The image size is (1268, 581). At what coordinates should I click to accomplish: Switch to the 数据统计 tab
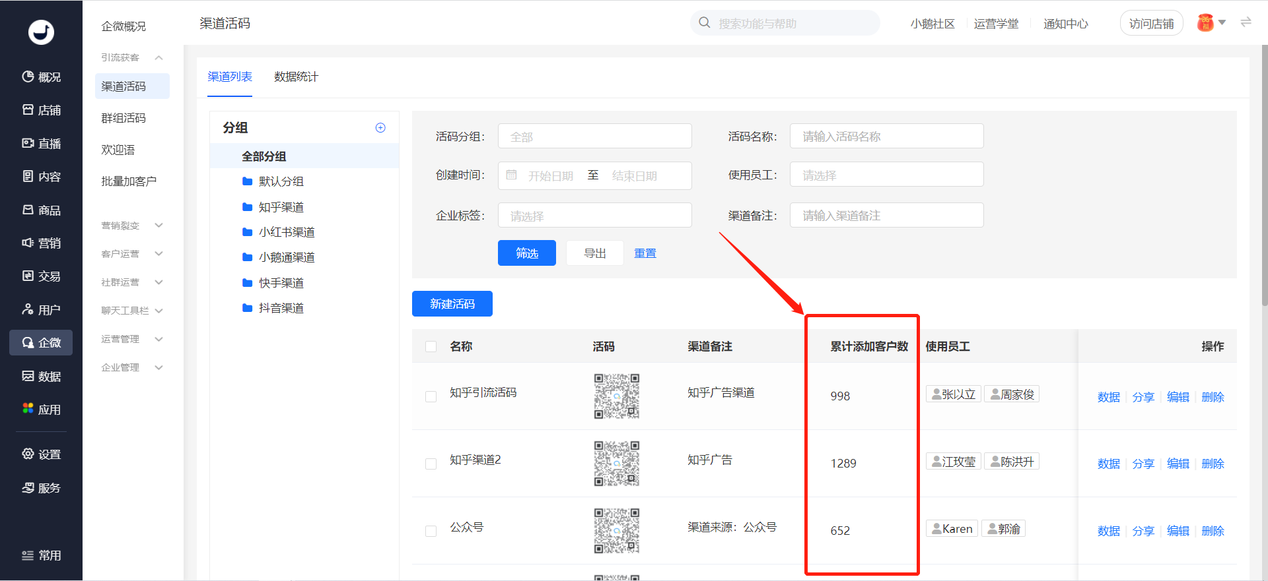click(296, 77)
